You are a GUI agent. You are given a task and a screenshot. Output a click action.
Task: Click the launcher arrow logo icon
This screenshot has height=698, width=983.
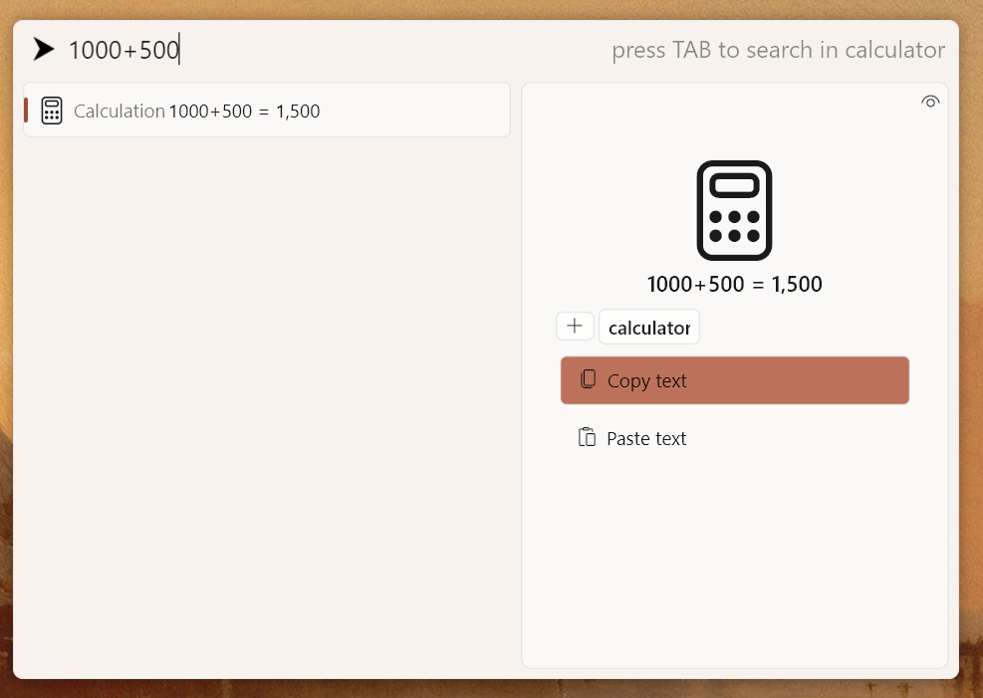[x=43, y=50]
